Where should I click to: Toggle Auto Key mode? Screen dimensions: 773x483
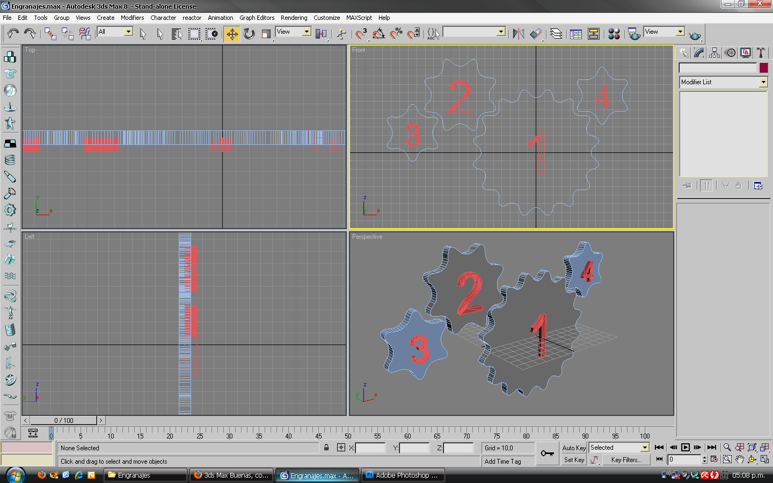coord(574,448)
